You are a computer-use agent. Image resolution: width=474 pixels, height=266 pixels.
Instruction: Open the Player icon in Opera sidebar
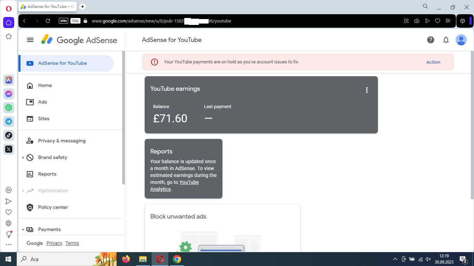9,190
